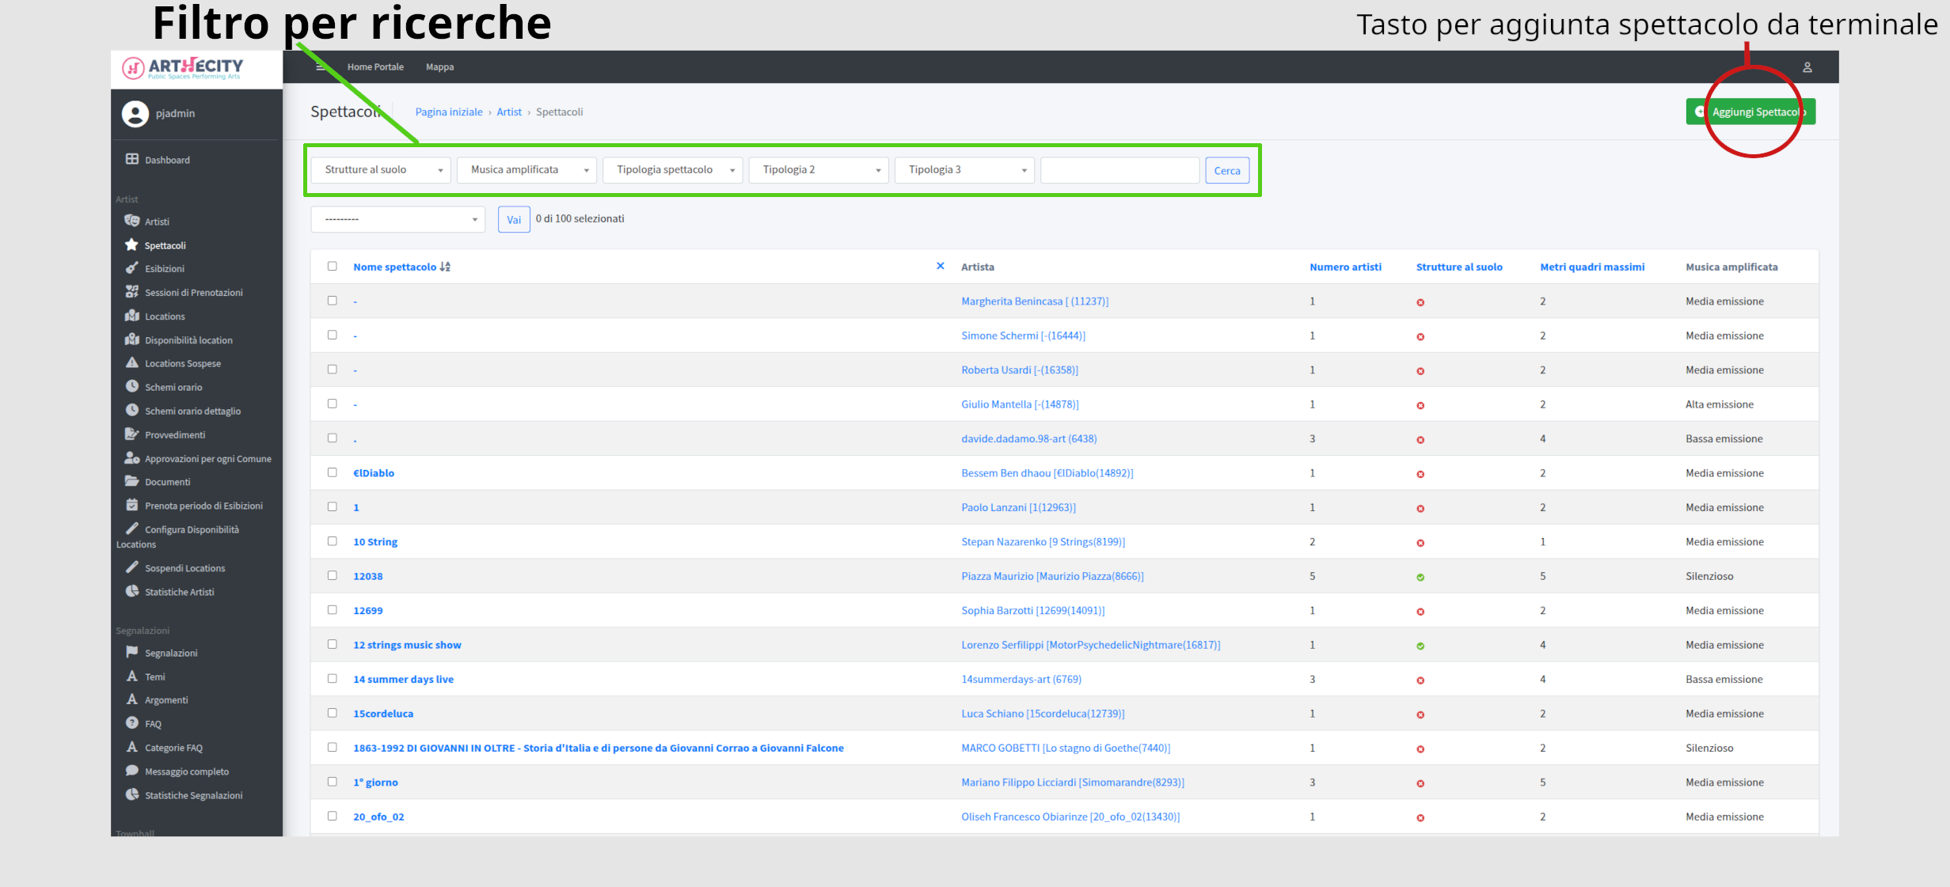
Task: Expand the Strutture al suolo filter dropdown
Action: click(x=381, y=170)
